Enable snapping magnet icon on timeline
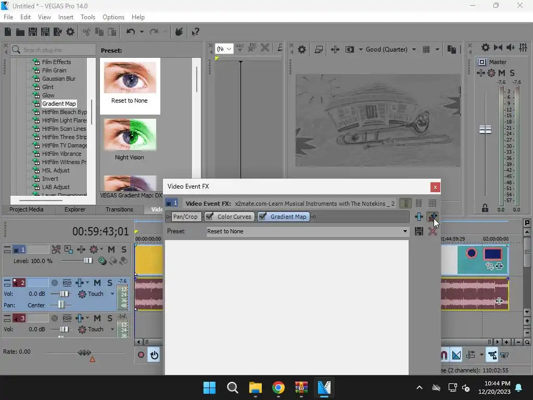 pos(444,355)
